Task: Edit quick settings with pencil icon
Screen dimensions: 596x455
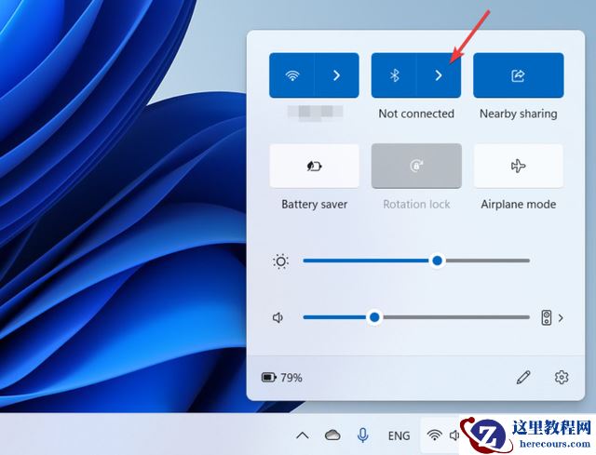Action: pos(523,377)
